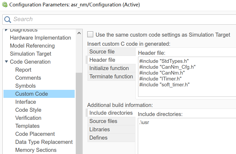Viewport: 236px width, 154px height.
Task: Select the Source file tab
Action: pos(111,52)
